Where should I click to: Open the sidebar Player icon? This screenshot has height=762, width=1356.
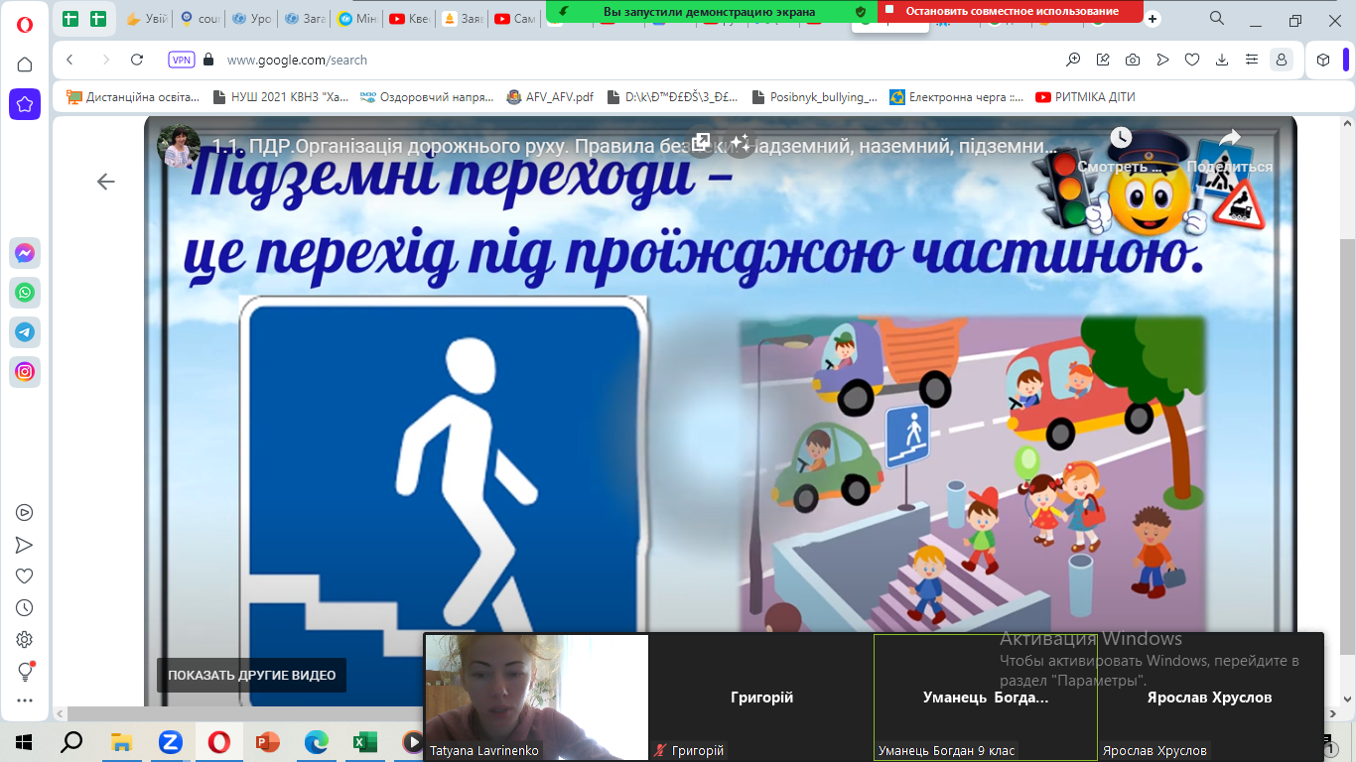25,513
